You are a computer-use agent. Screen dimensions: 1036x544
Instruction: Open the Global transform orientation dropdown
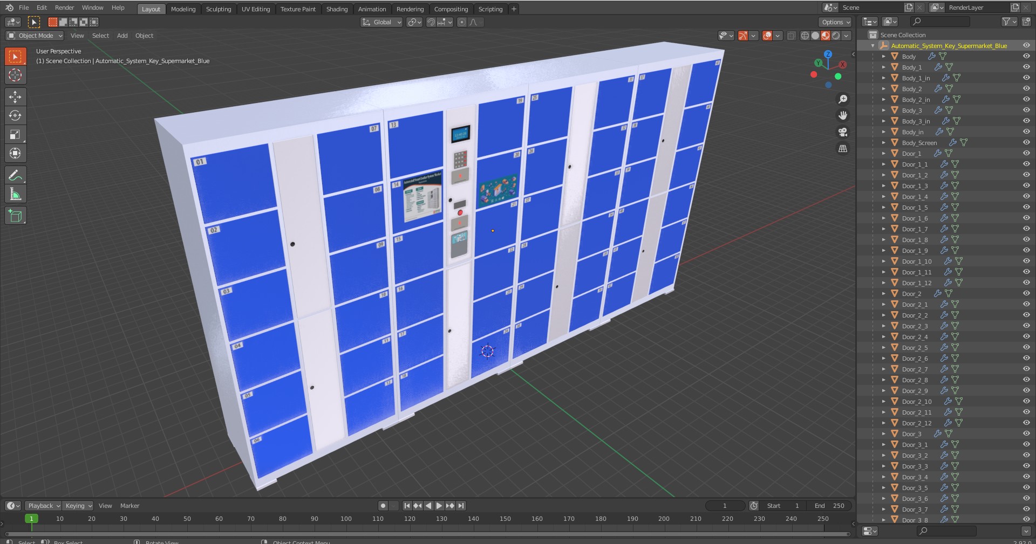381,22
